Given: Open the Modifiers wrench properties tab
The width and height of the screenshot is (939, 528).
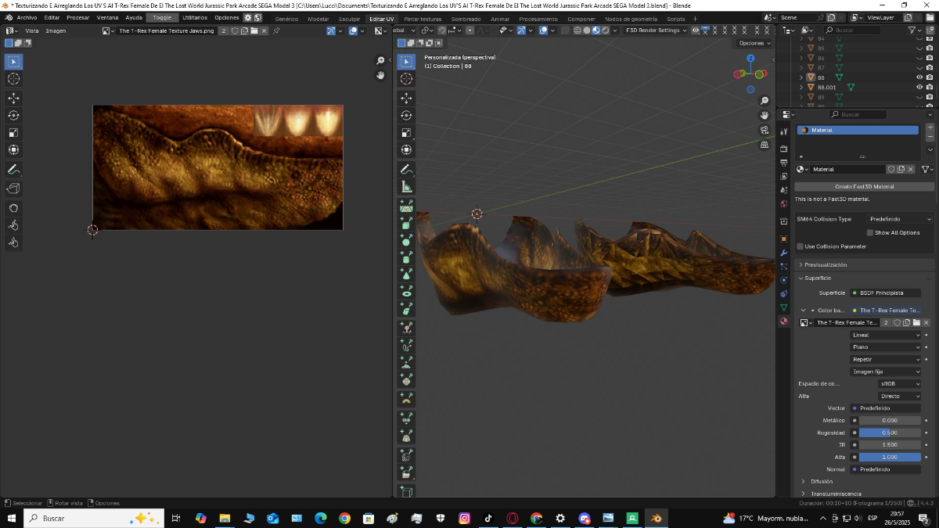Looking at the screenshot, I should tap(784, 253).
